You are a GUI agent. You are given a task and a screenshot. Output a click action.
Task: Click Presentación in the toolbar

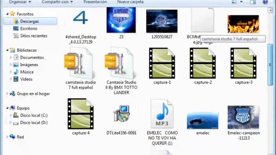coord(95,2)
